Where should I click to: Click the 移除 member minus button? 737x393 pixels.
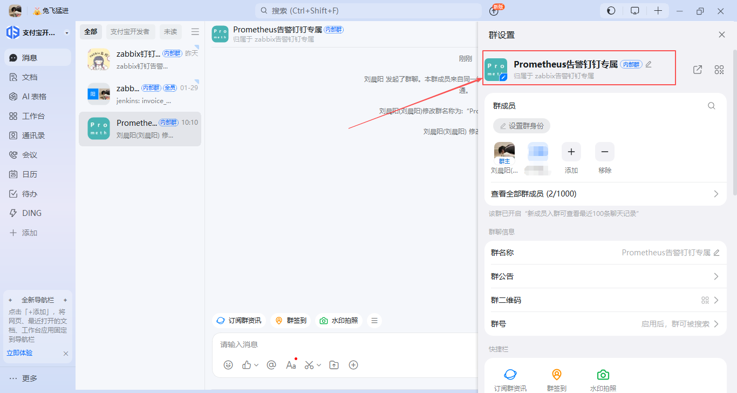[605, 152]
